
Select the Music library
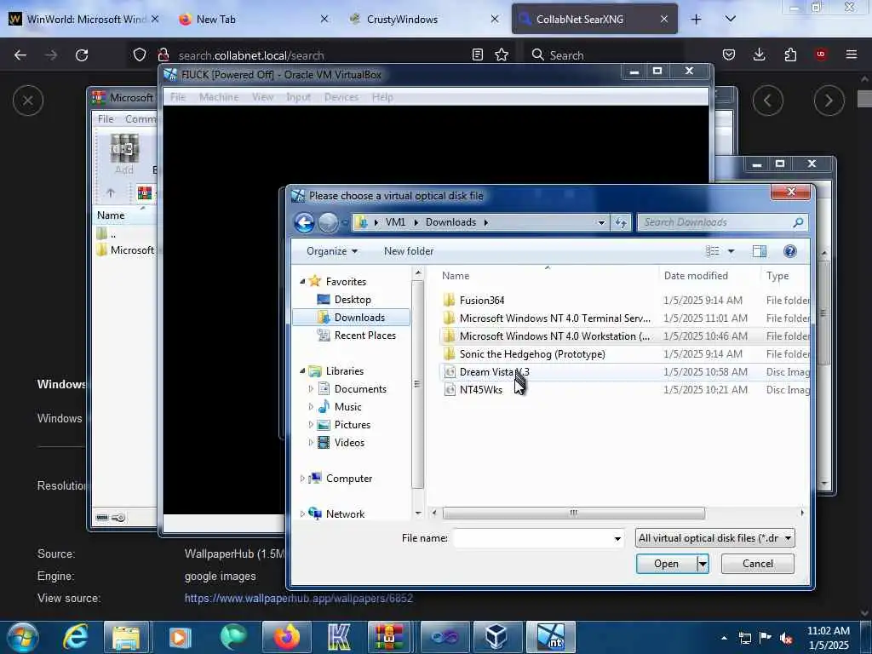[347, 407]
